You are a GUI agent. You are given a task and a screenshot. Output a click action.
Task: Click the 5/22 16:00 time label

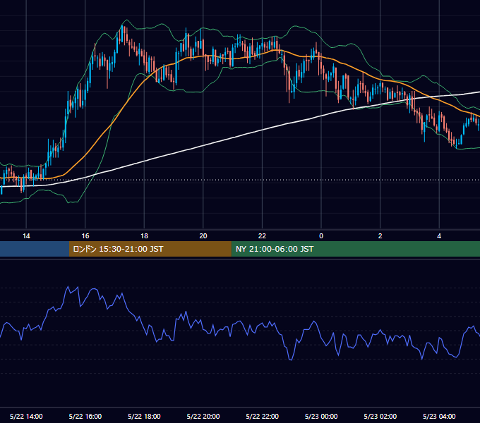coord(85,416)
